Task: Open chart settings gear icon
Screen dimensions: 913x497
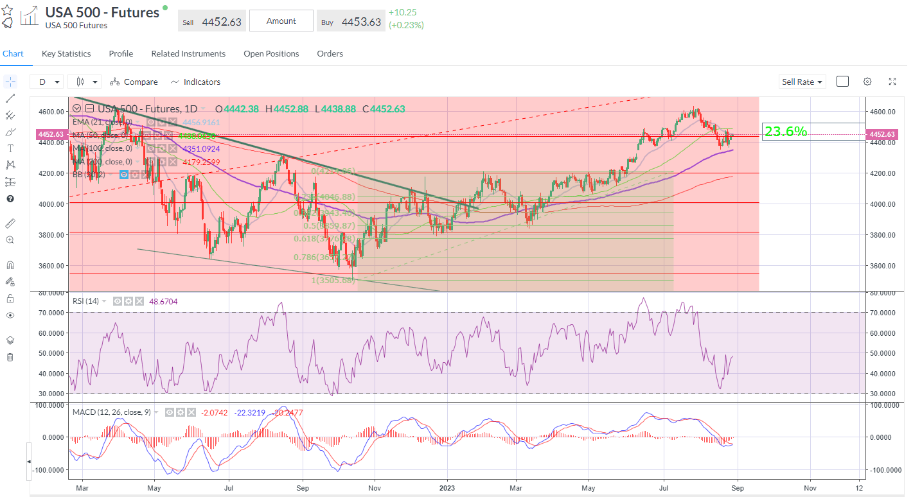Action: click(867, 82)
